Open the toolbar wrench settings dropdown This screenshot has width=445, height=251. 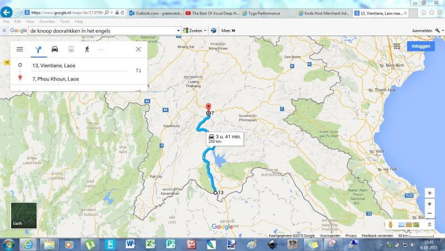pos(439,31)
